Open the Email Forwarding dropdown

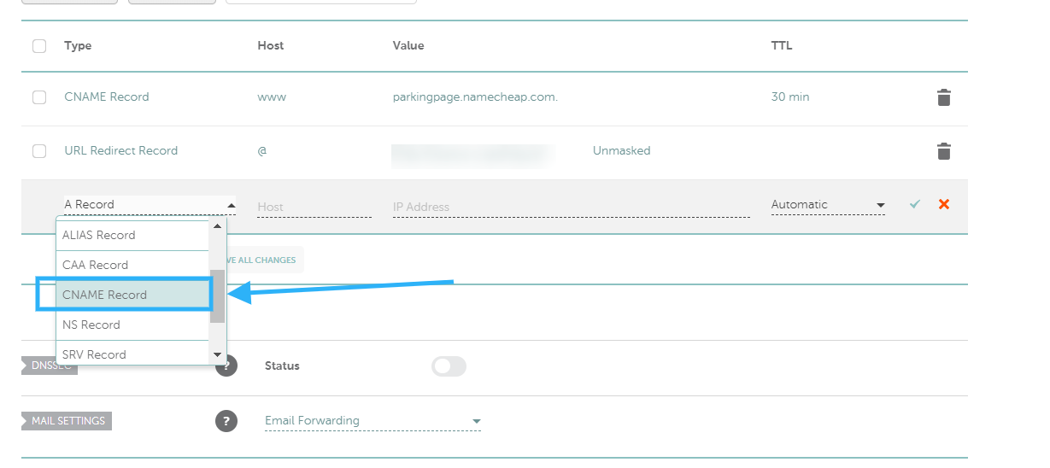point(372,421)
